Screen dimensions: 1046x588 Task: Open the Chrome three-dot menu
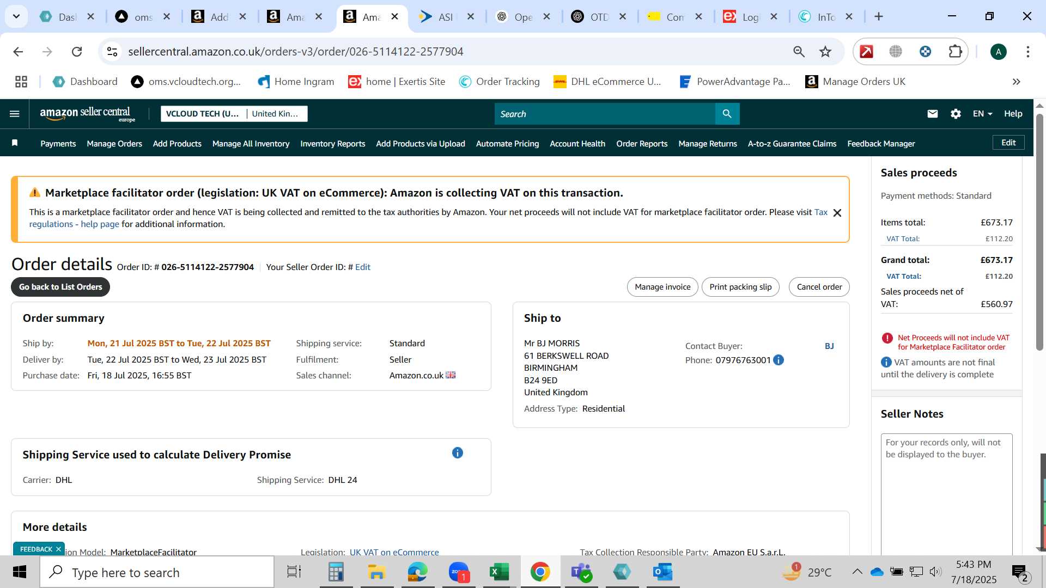(x=1028, y=52)
